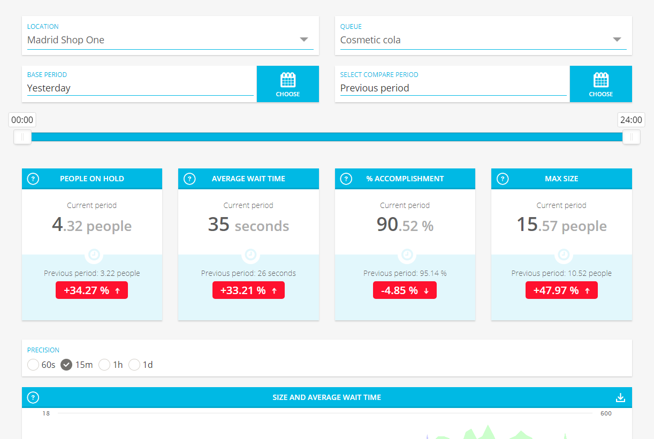Click help icon on Average Wait Time card
654x439 pixels.
click(189, 179)
